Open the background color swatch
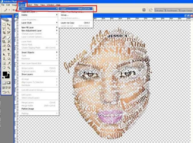 click(x=8, y=76)
